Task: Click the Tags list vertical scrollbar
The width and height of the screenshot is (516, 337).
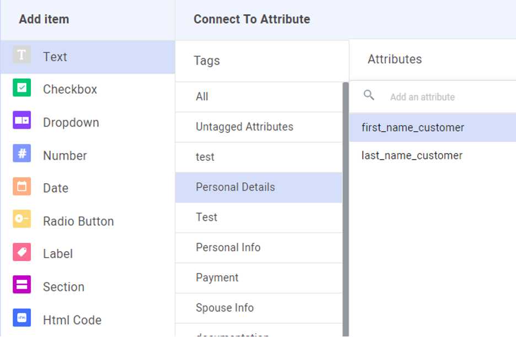Action: (x=346, y=209)
